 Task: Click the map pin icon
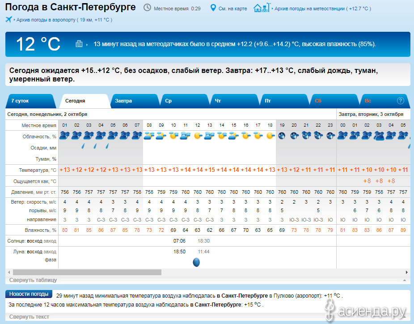213,8
